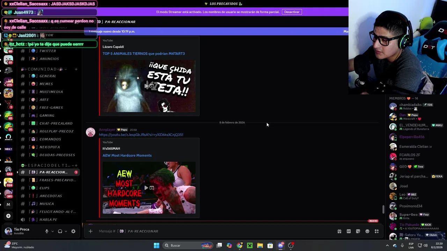Create channel in ESPACIO DEL TI with plus
This screenshot has width=447, height=251.
[76, 165]
